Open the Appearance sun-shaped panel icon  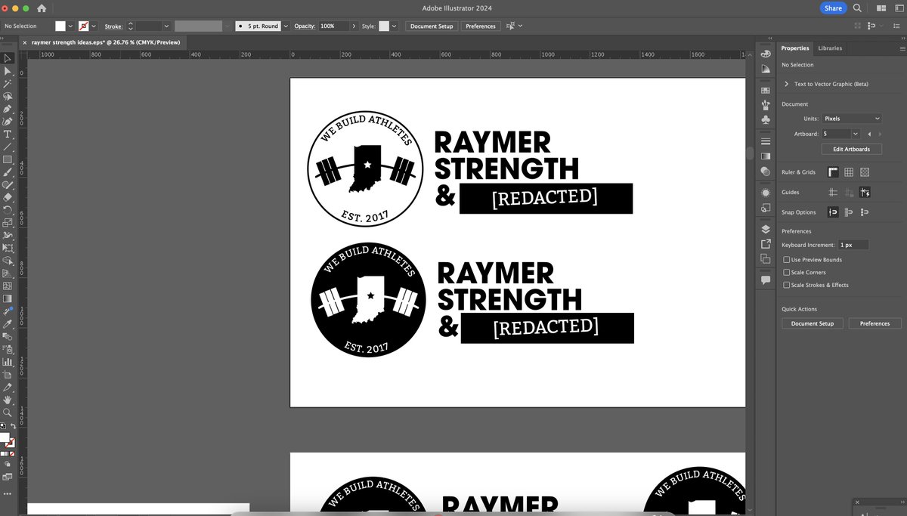coord(766,193)
